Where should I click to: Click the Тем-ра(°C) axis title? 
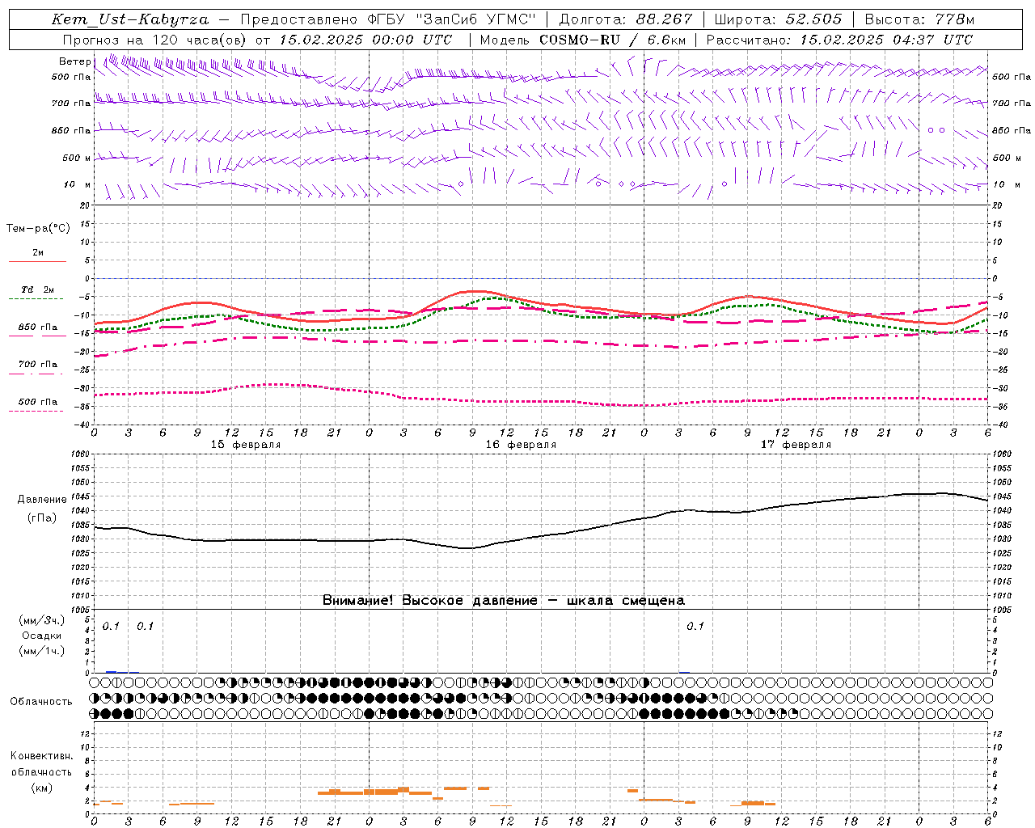pos(38,229)
